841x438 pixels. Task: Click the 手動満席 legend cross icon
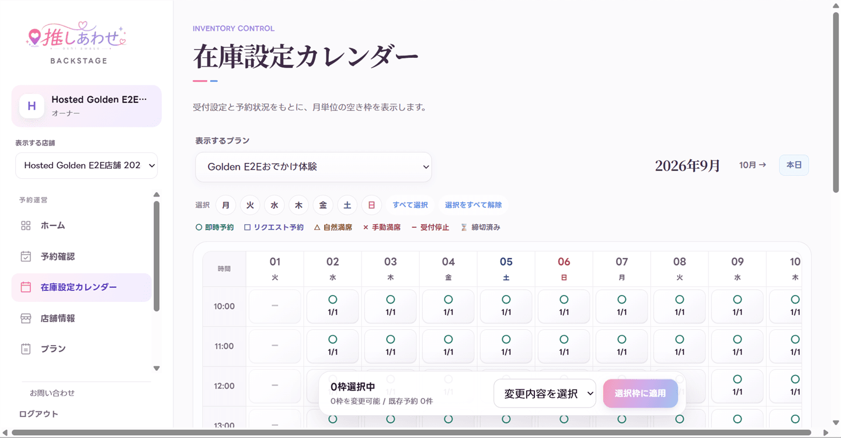pos(366,227)
